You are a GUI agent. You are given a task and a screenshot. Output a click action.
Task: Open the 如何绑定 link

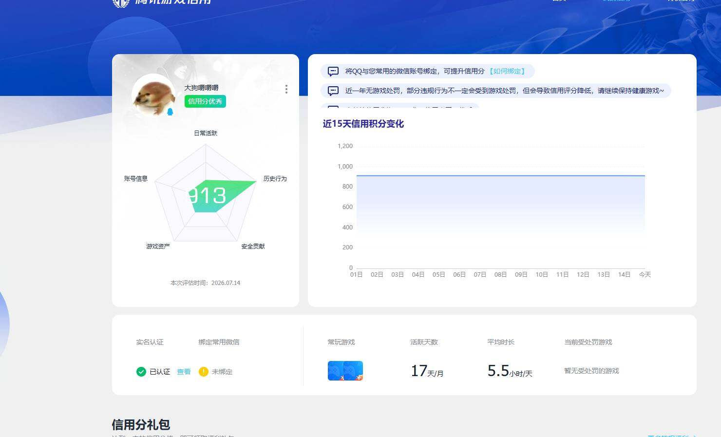pos(507,71)
